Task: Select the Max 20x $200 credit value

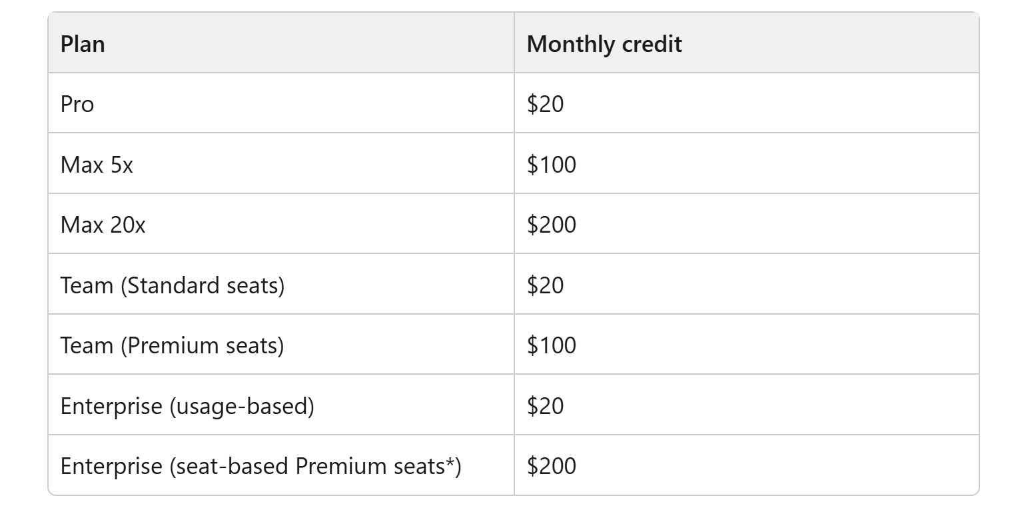Action: tap(551, 224)
